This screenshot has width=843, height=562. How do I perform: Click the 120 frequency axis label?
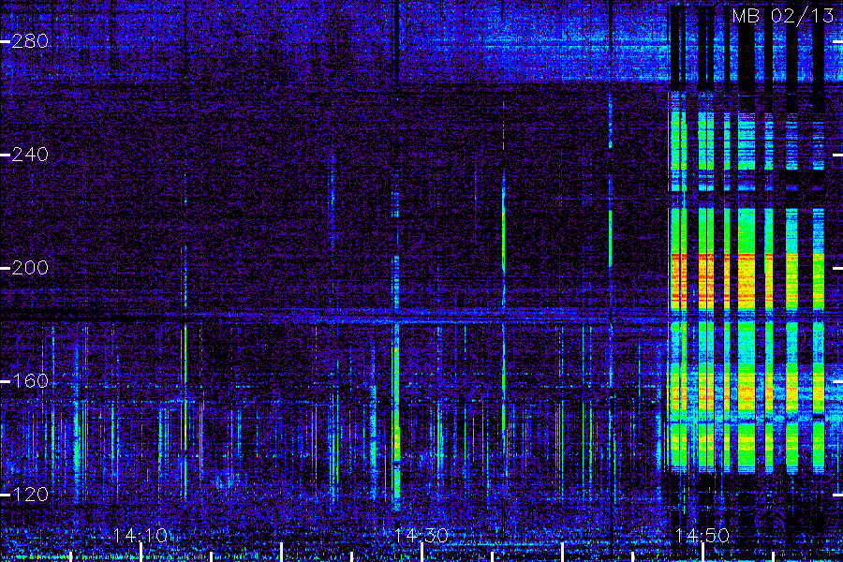click(x=30, y=494)
